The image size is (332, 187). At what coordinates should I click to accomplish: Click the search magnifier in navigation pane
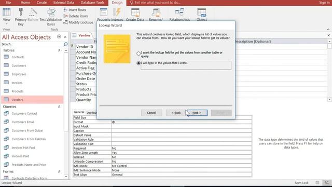click(65, 44)
